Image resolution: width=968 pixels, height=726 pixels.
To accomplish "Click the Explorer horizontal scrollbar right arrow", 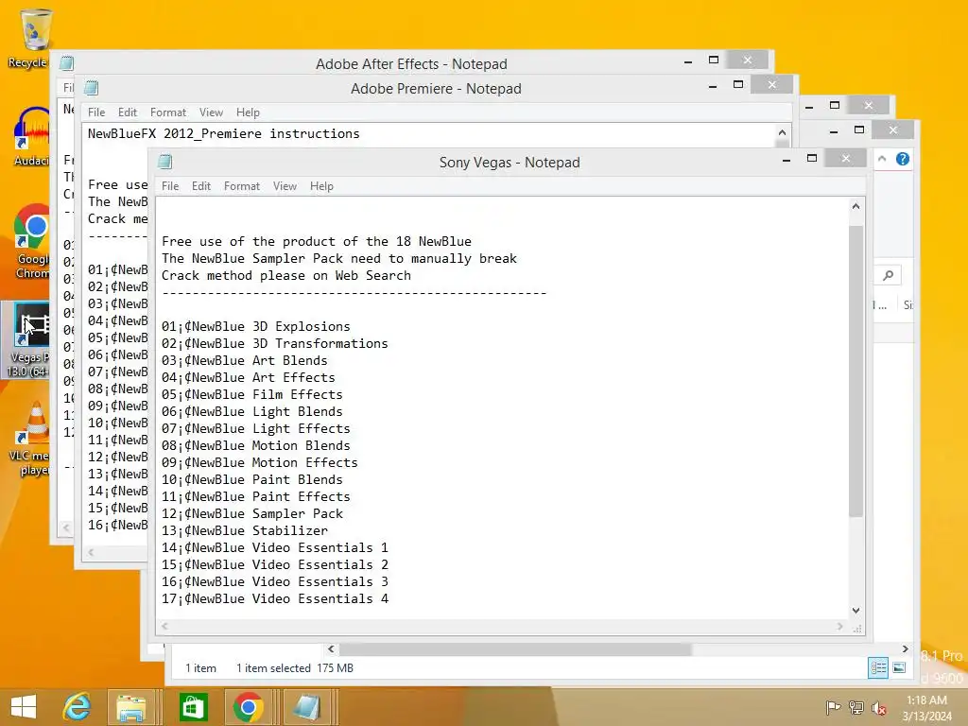I will click(x=905, y=649).
